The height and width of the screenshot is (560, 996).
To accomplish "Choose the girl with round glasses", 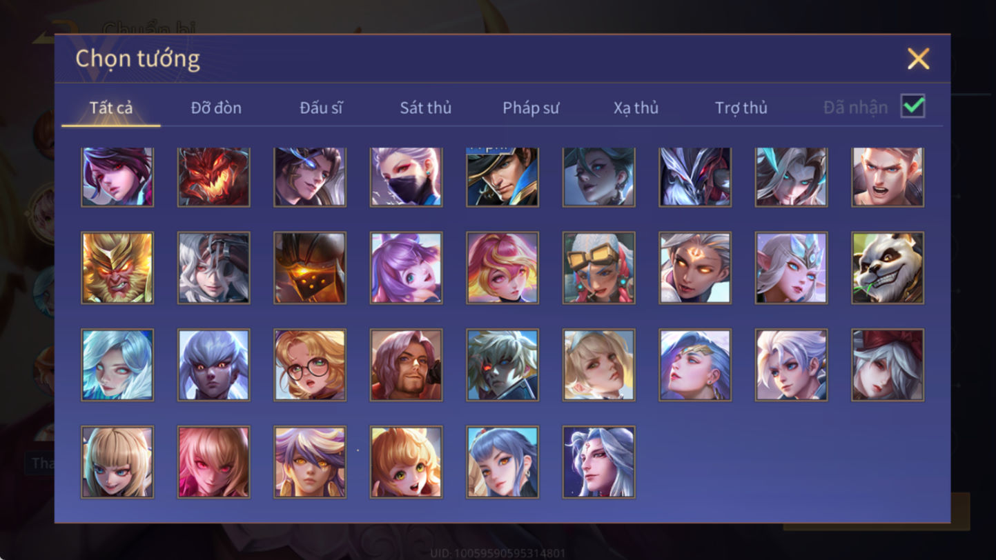I will point(310,366).
